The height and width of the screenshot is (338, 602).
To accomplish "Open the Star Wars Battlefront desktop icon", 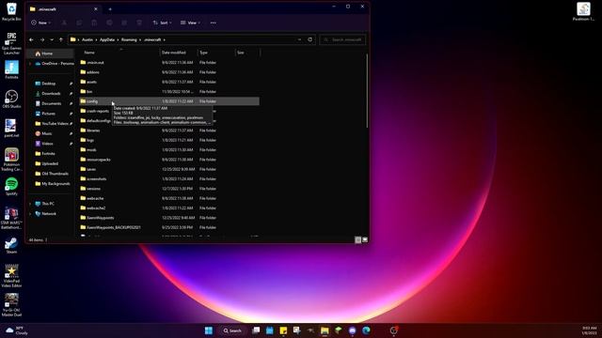I will pos(11,219).
